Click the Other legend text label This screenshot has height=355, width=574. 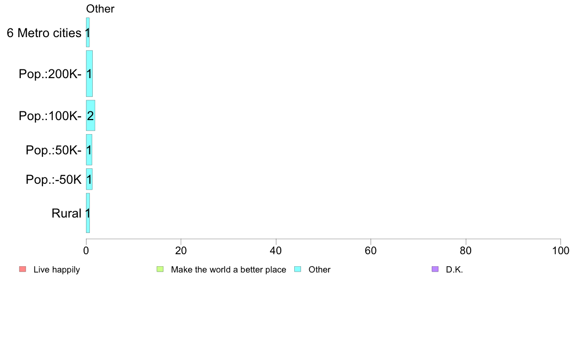[319, 270]
